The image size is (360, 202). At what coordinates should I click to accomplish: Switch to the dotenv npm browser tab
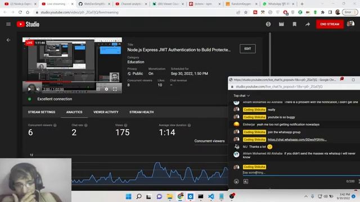(204, 4)
